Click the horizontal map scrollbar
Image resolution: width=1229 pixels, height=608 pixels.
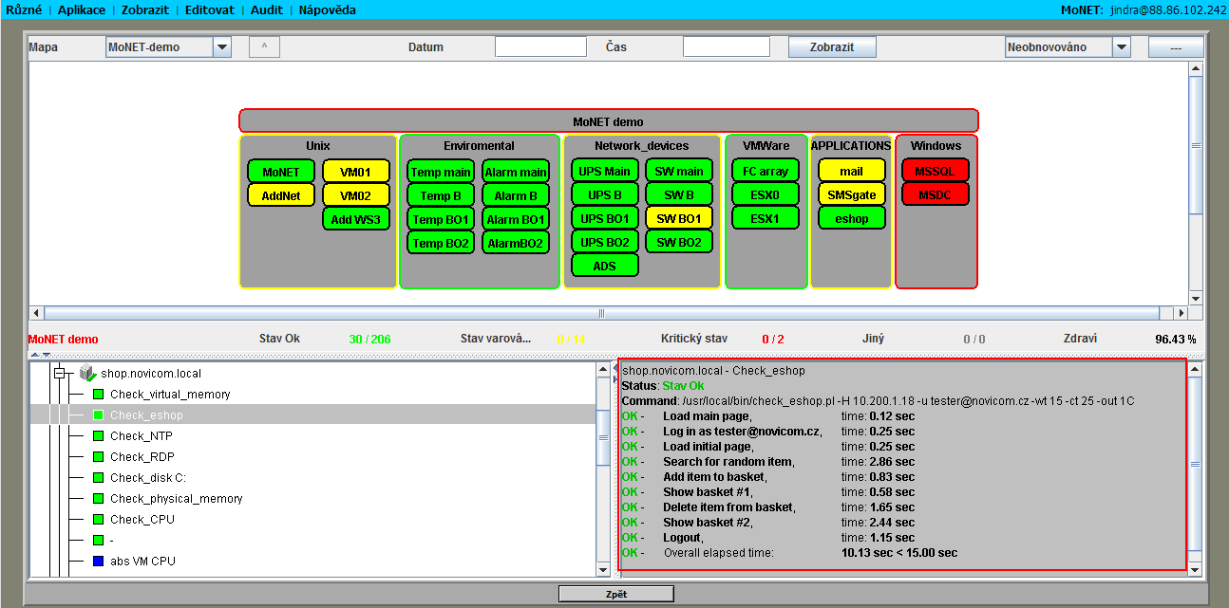click(x=600, y=313)
